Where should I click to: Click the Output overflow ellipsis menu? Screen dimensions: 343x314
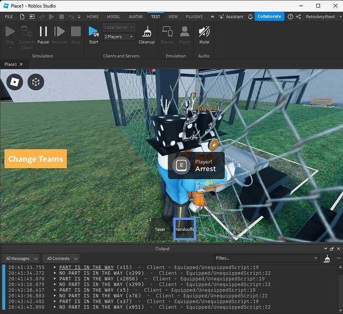click(x=338, y=258)
